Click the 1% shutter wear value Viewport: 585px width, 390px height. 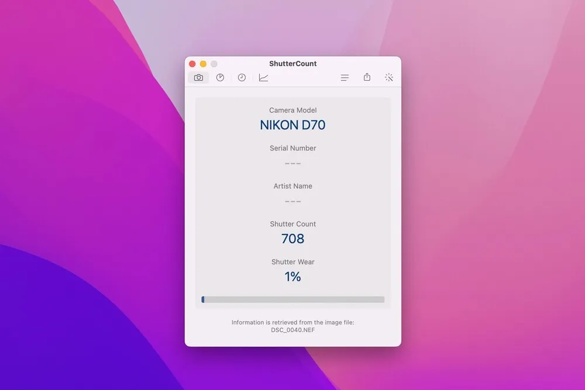292,277
